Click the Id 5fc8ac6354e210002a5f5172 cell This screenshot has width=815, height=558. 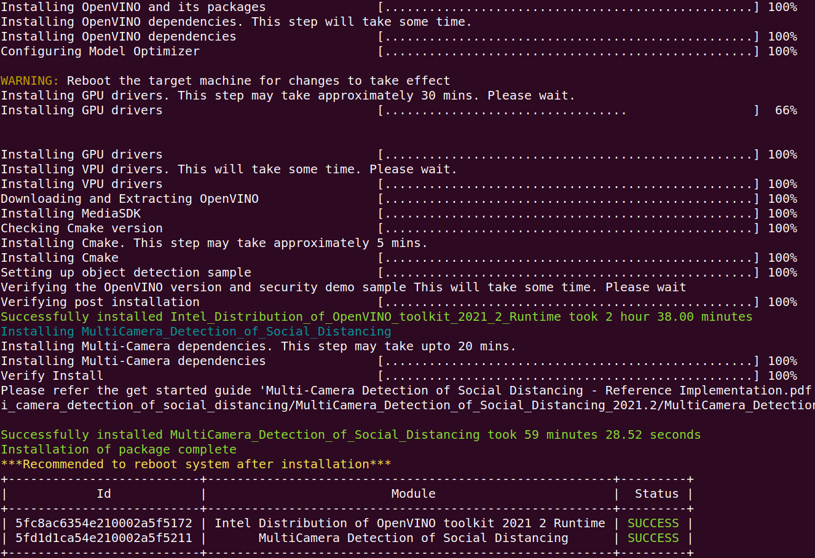click(x=104, y=524)
